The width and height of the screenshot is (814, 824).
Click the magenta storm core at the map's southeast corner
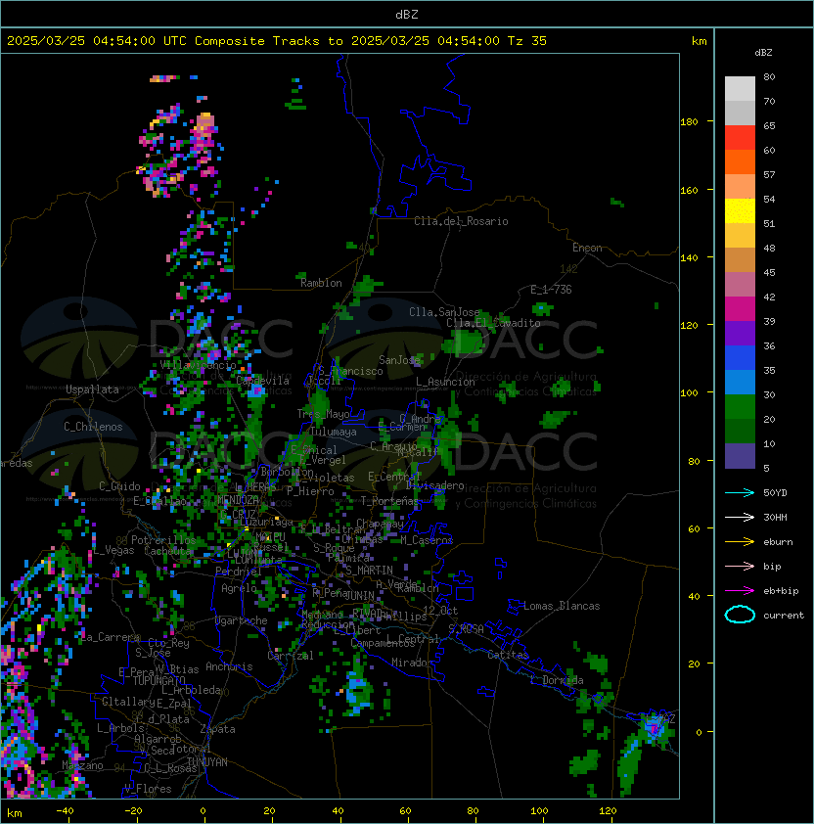[655, 728]
